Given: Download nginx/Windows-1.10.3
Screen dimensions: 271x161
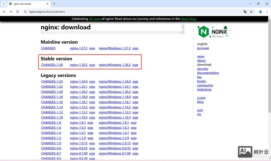Looking at the screenshot, I should coord(115,118).
